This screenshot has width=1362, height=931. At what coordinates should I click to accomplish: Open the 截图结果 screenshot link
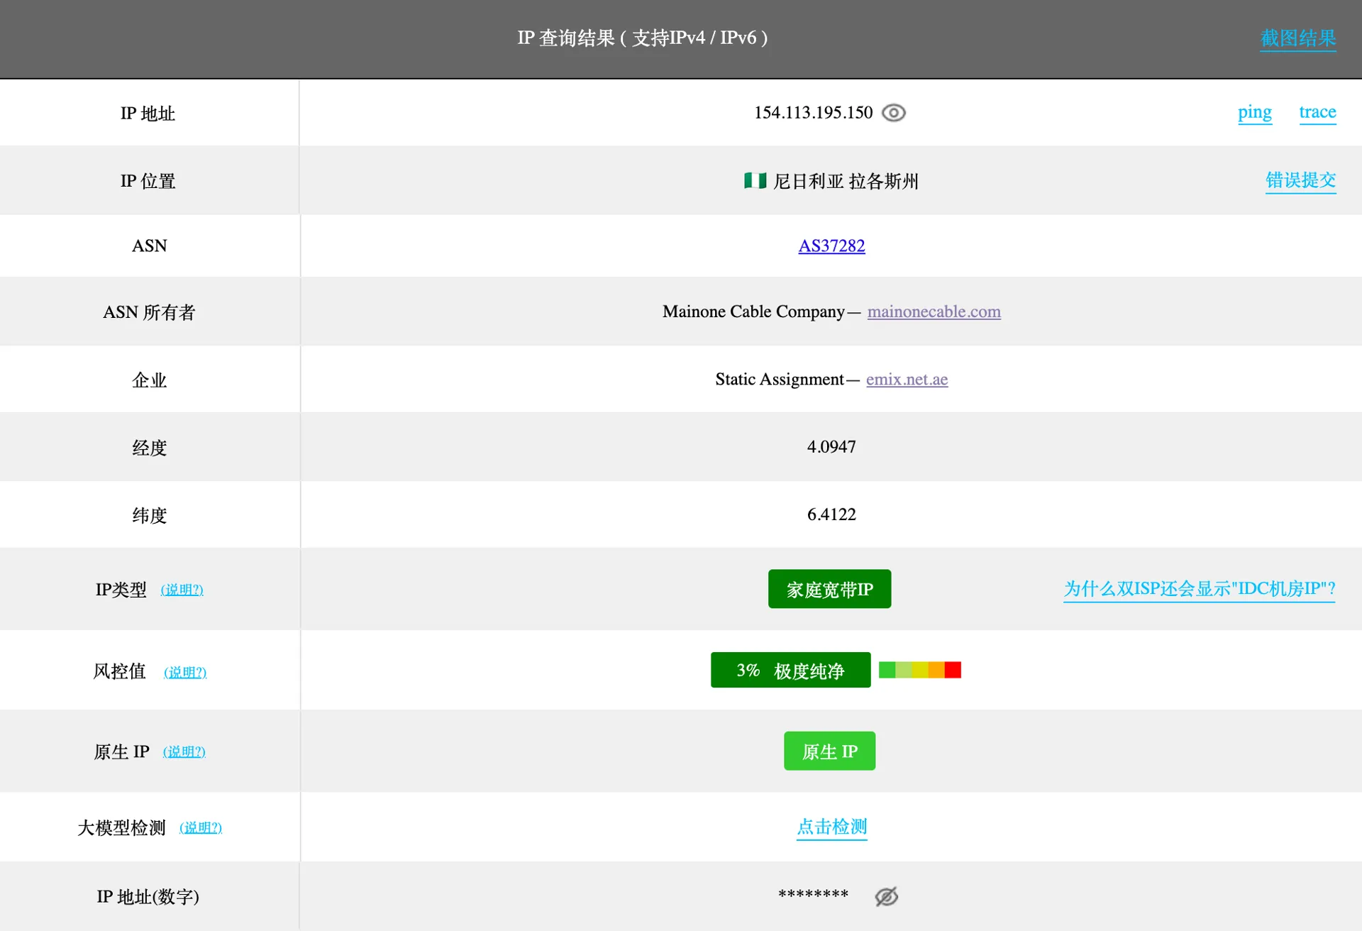pyautogui.click(x=1297, y=38)
